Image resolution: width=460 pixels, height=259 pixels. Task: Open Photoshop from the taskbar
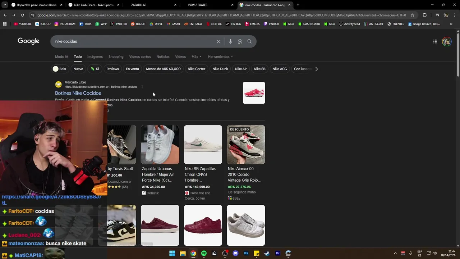[x=246, y=253]
